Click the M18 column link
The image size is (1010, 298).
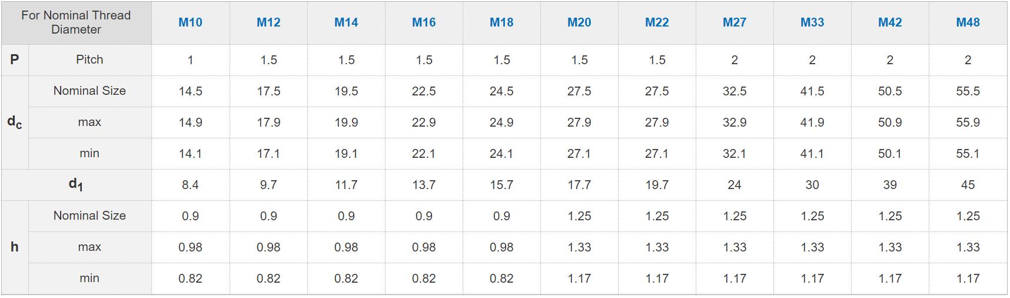click(x=501, y=22)
